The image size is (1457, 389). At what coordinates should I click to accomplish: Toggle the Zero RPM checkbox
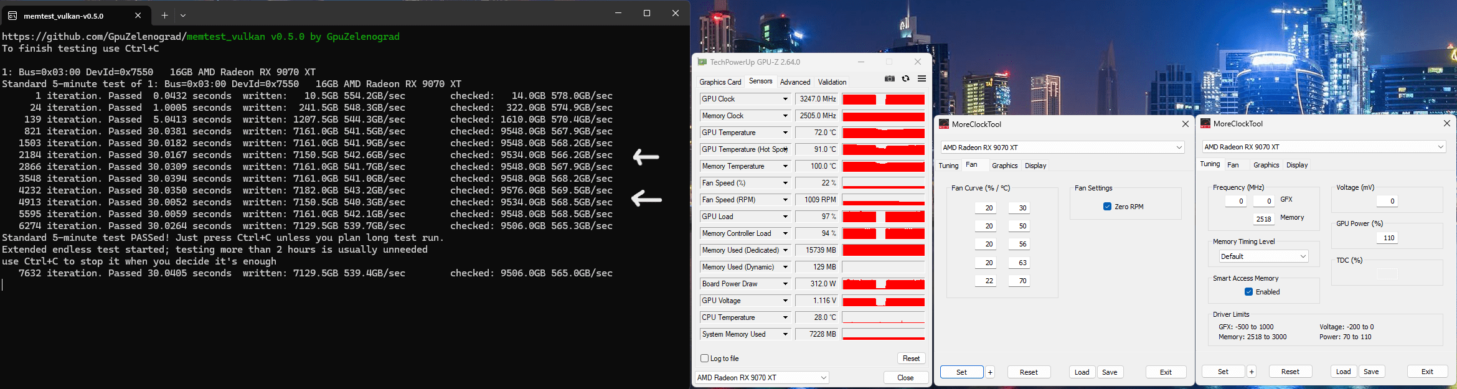click(x=1107, y=207)
